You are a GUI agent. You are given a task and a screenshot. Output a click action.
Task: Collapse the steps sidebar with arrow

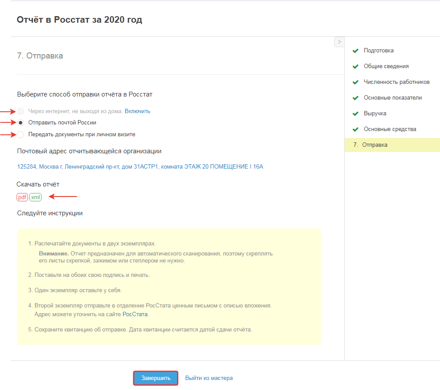click(339, 41)
